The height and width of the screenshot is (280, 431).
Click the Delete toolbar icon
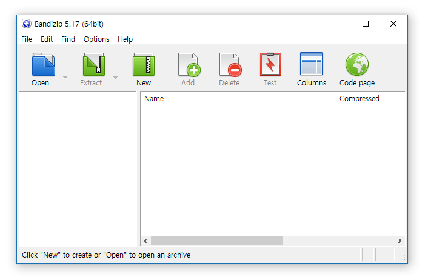[x=230, y=64]
